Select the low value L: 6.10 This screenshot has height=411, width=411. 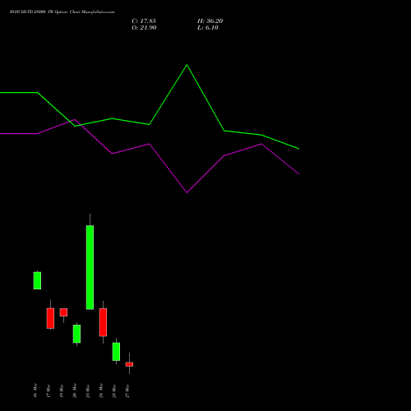tap(208, 28)
